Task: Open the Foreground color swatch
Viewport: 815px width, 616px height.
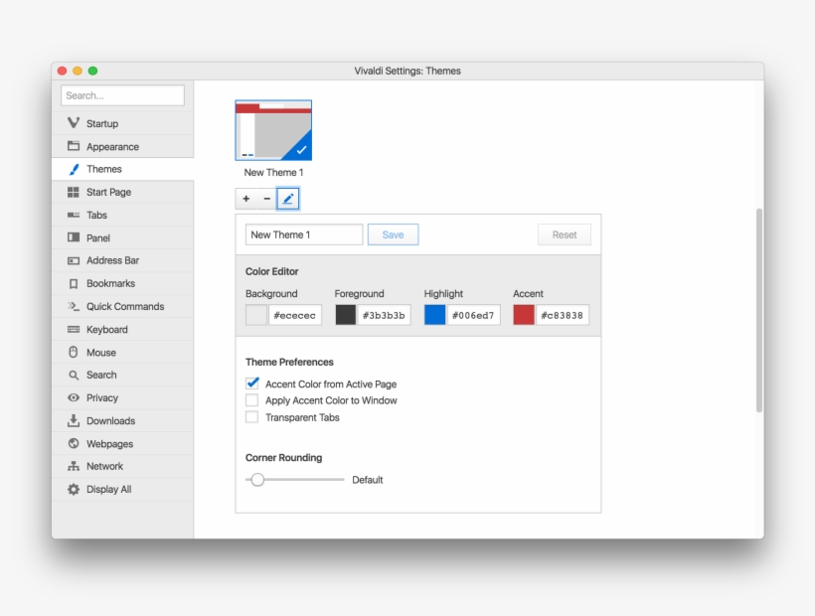Action: pyautogui.click(x=346, y=315)
